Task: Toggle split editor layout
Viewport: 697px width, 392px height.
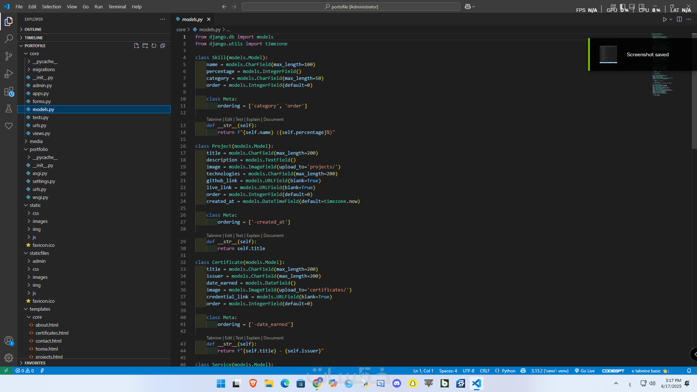Action: click(679, 19)
